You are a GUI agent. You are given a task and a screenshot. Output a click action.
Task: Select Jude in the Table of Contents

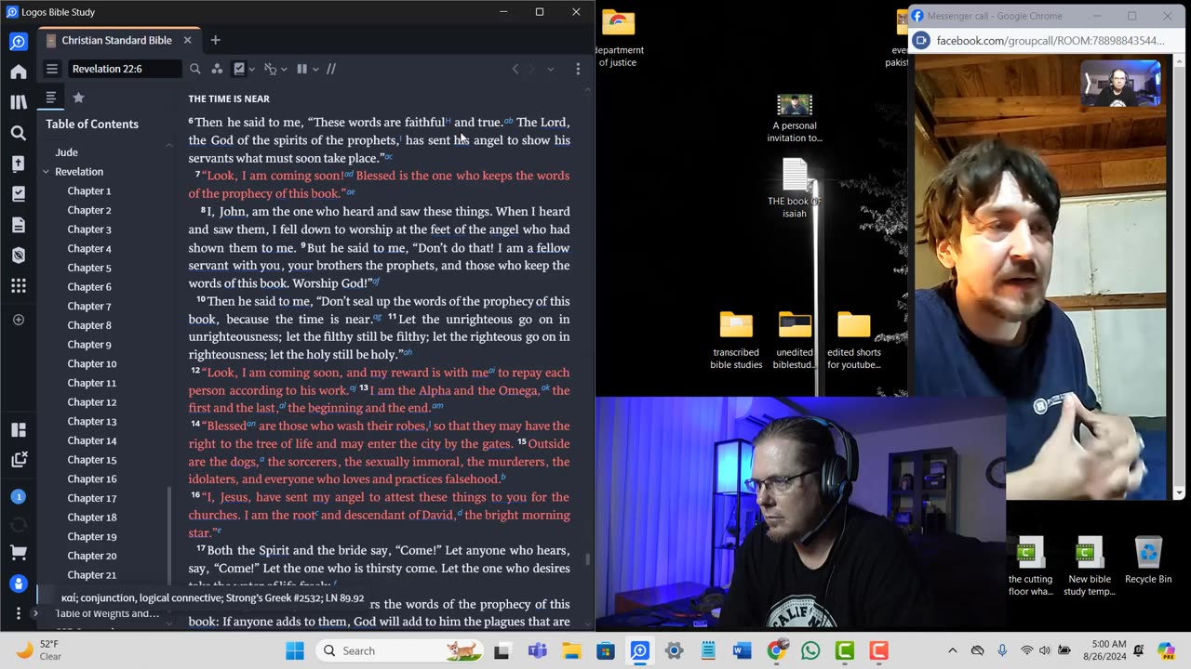click(x=66, y=152)
